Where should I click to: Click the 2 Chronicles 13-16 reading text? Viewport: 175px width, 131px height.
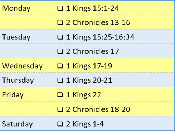[98, 23]
